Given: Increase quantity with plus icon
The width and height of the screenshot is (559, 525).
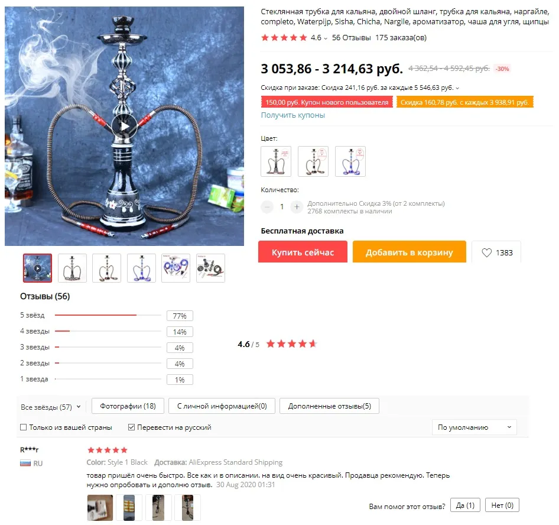Looking at the screenshot, I should point(297,207).
